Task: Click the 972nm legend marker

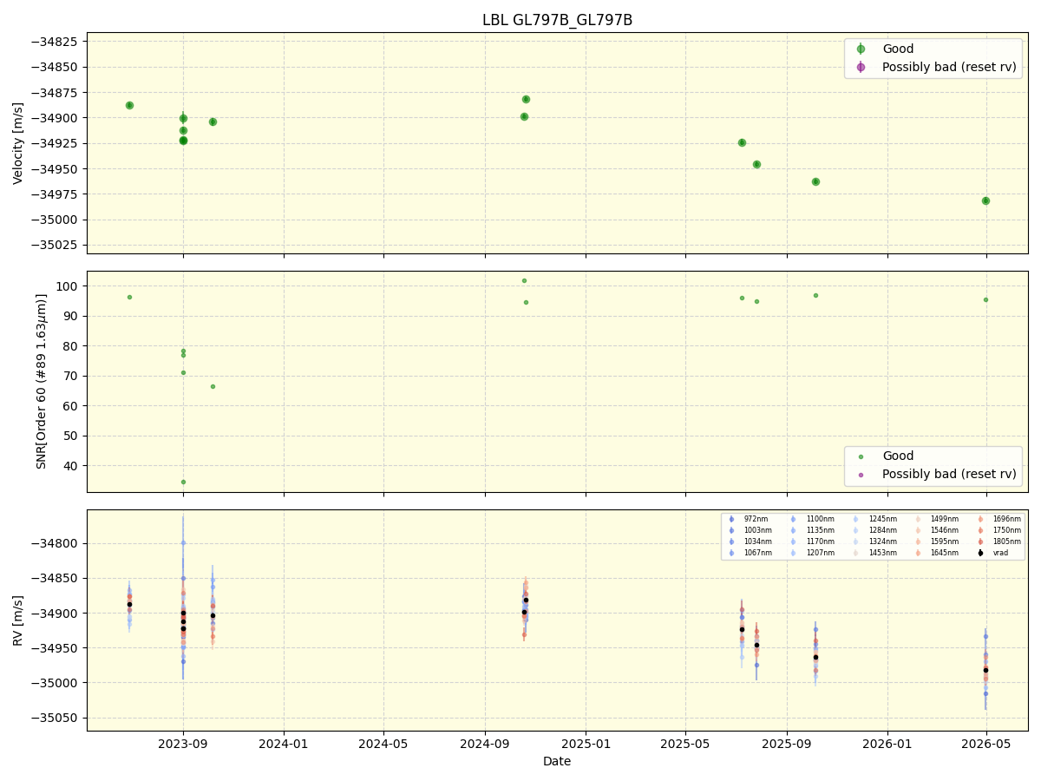Action: [x=731, y=519]
